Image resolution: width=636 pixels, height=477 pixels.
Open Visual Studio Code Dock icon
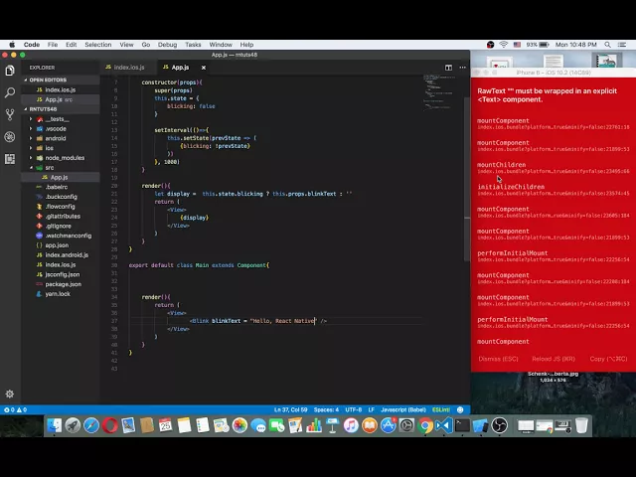point(444,425)
